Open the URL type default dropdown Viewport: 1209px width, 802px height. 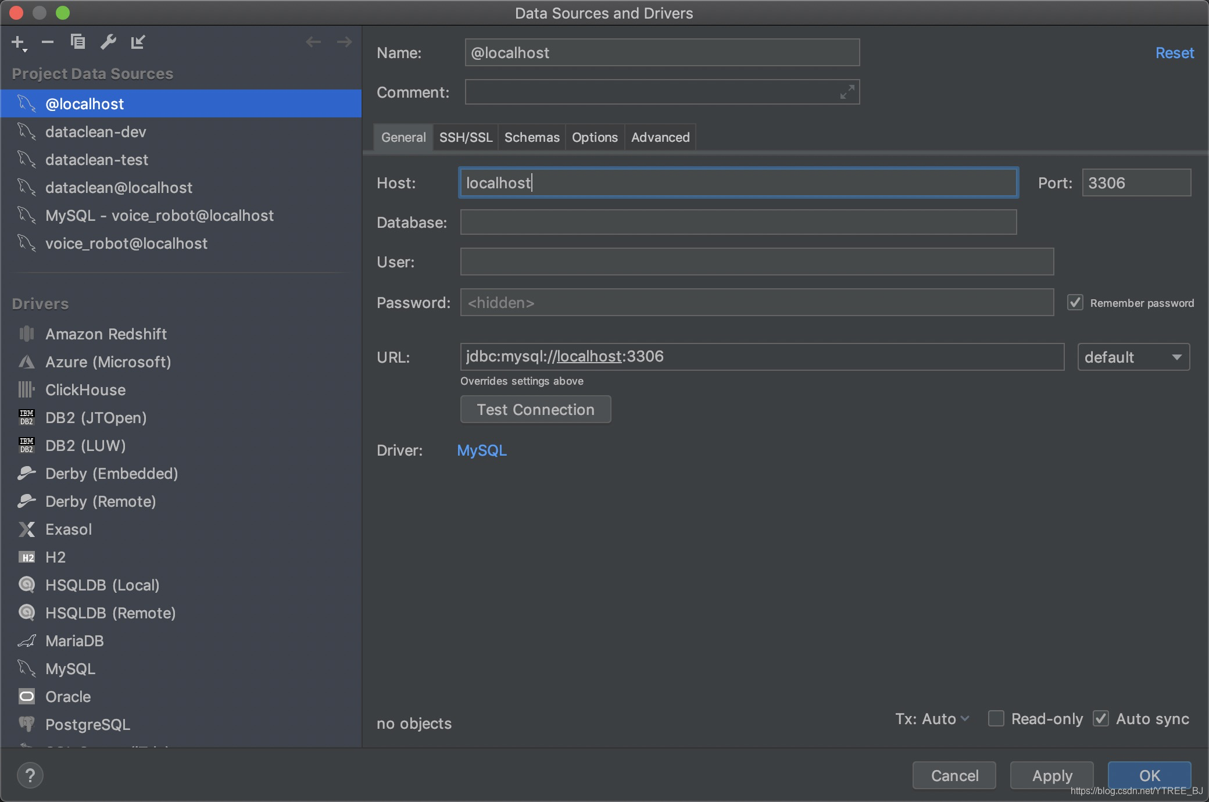pos(1133,357)
